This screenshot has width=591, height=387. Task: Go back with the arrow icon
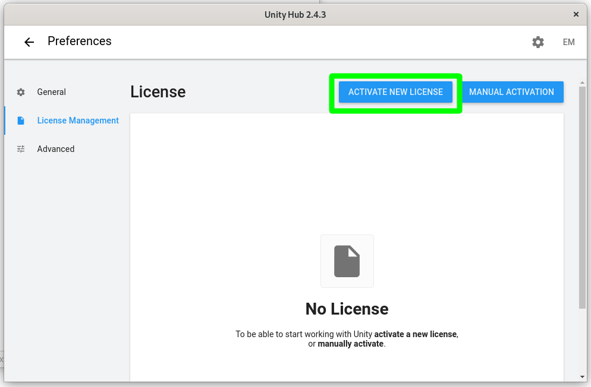[x=29, y=42]
